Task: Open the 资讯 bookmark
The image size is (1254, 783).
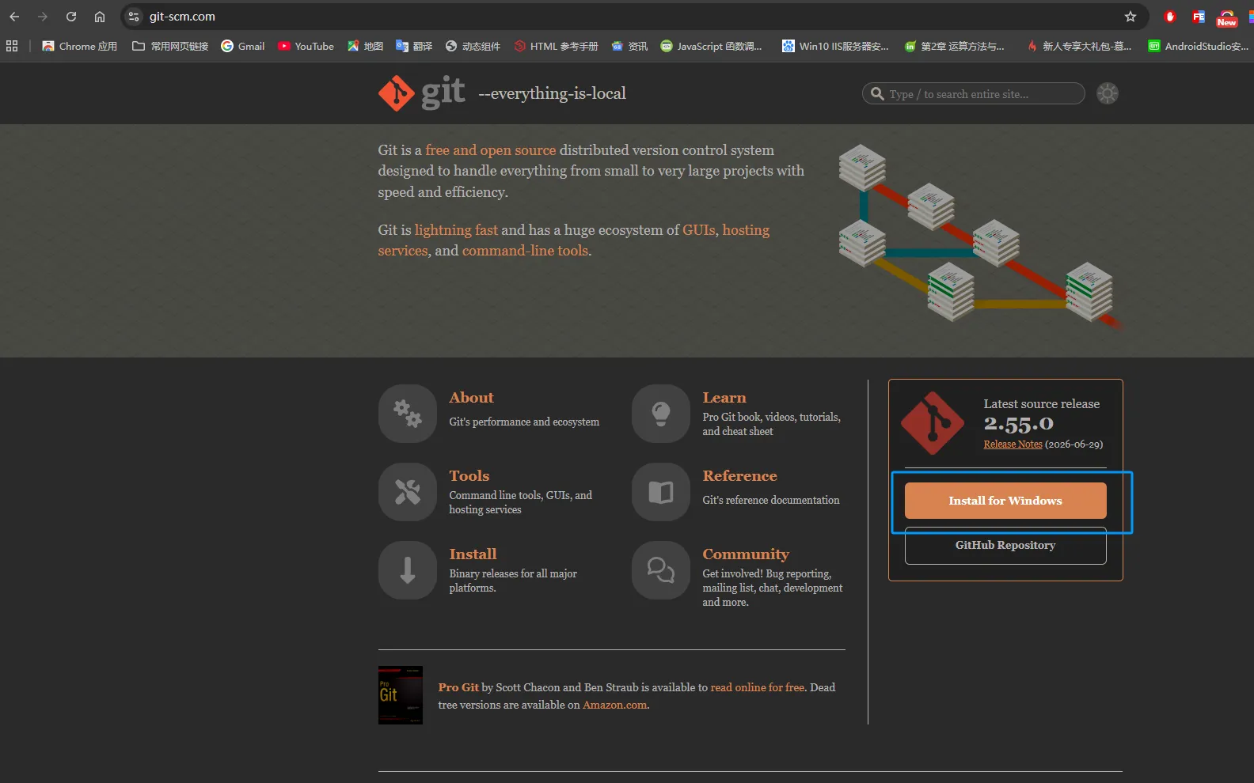Action: [x=629, y=46]
